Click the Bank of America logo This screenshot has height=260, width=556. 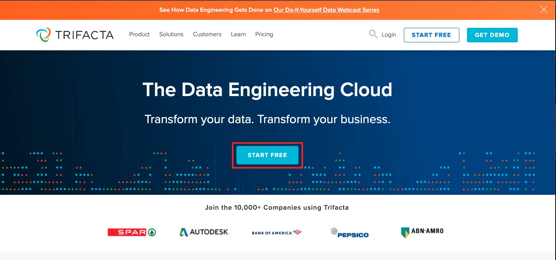click(277, 232)
